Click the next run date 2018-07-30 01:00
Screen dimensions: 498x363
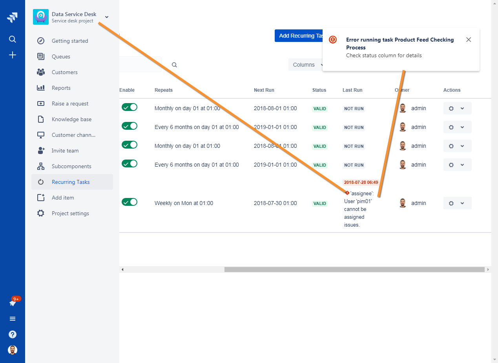point(275,203)
